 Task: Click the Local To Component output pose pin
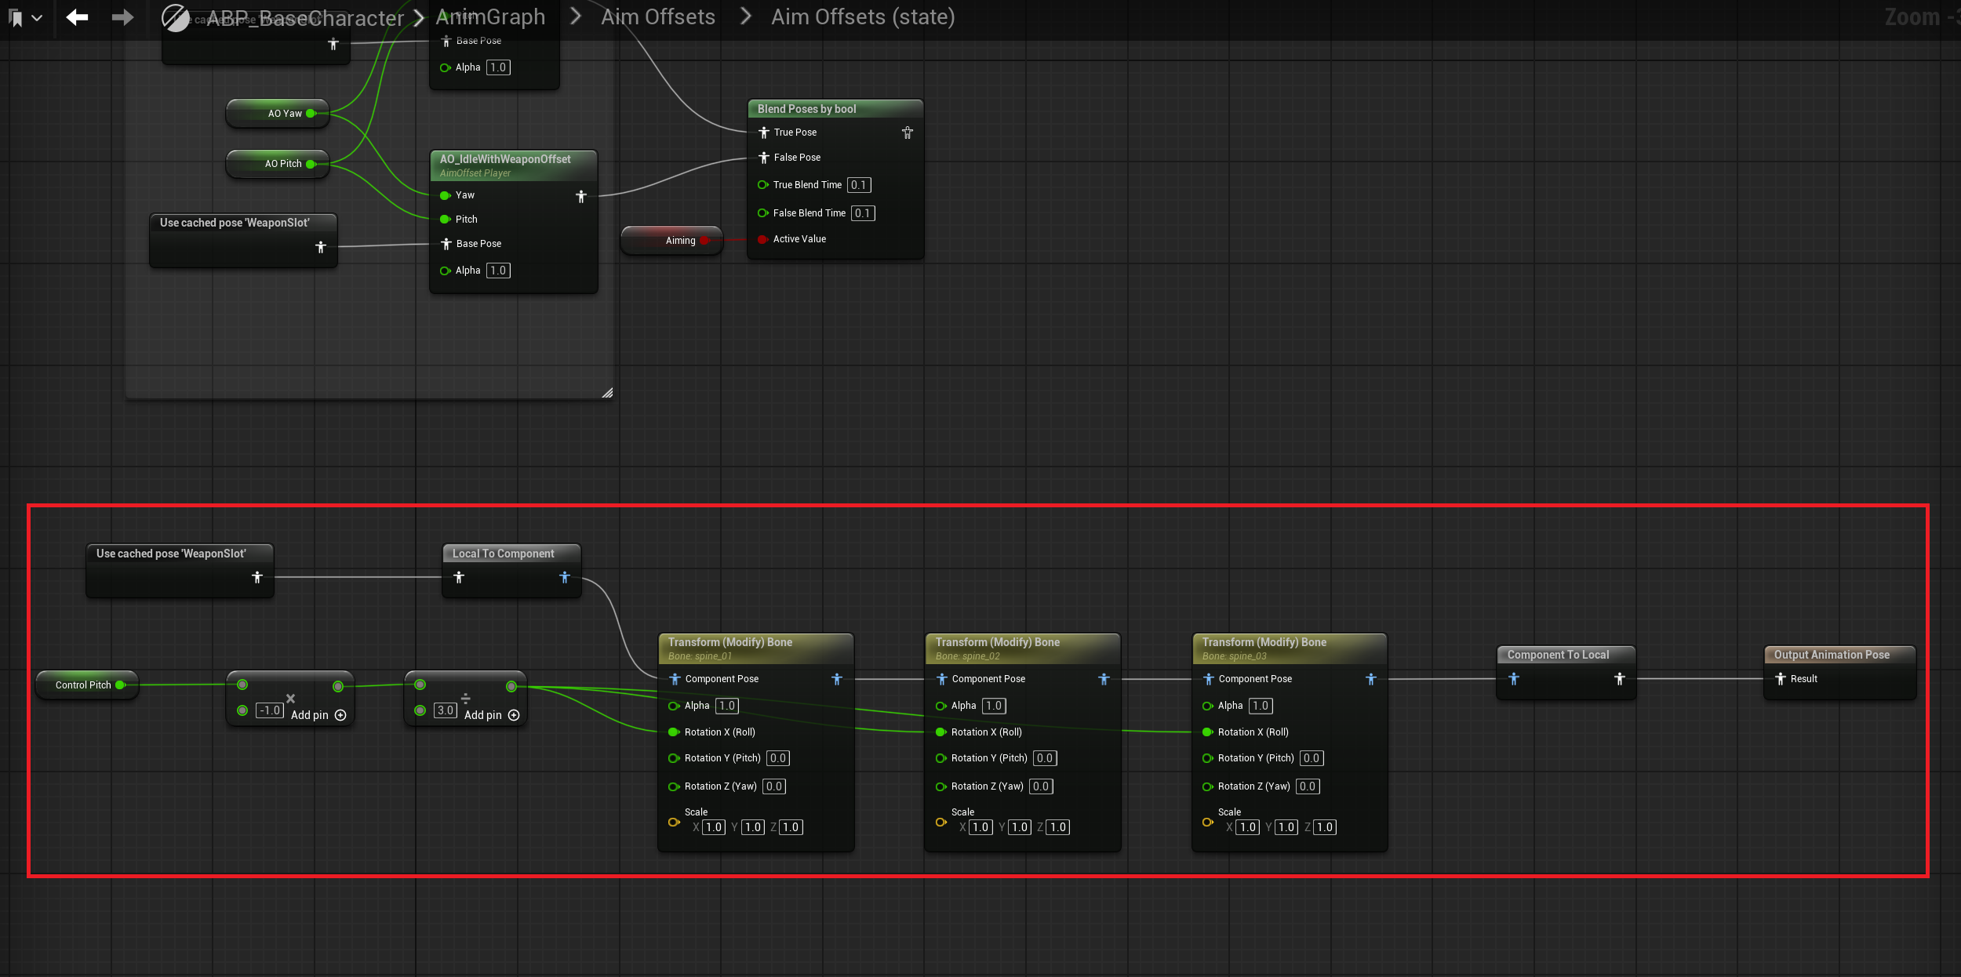coord(564,578)
